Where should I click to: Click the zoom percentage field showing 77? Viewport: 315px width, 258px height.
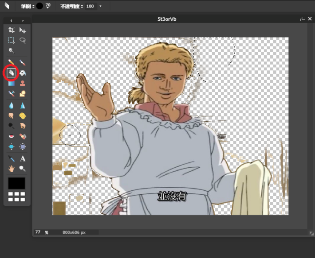pyautogui.click(x=38, y=232)
